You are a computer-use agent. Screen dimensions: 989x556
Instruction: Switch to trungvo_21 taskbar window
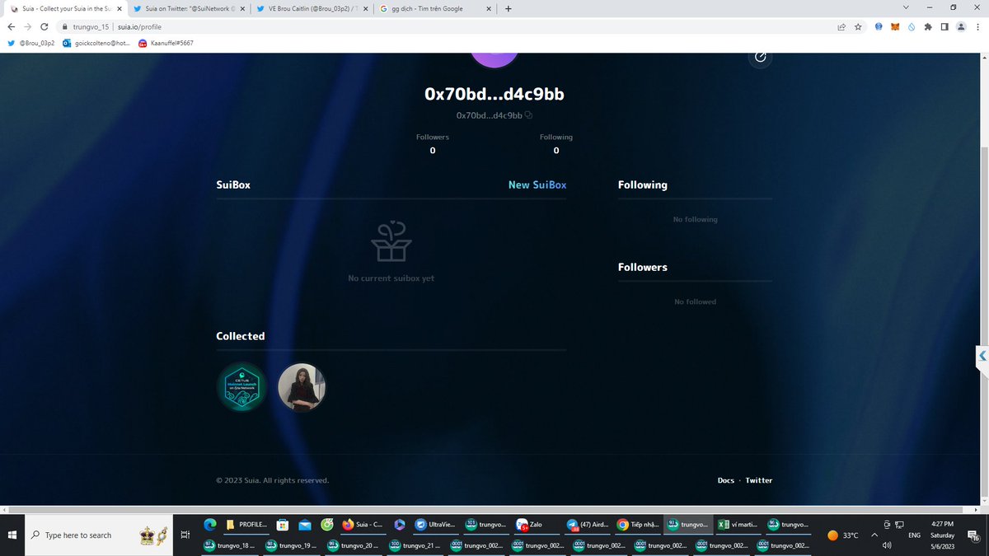pos(414,545)
